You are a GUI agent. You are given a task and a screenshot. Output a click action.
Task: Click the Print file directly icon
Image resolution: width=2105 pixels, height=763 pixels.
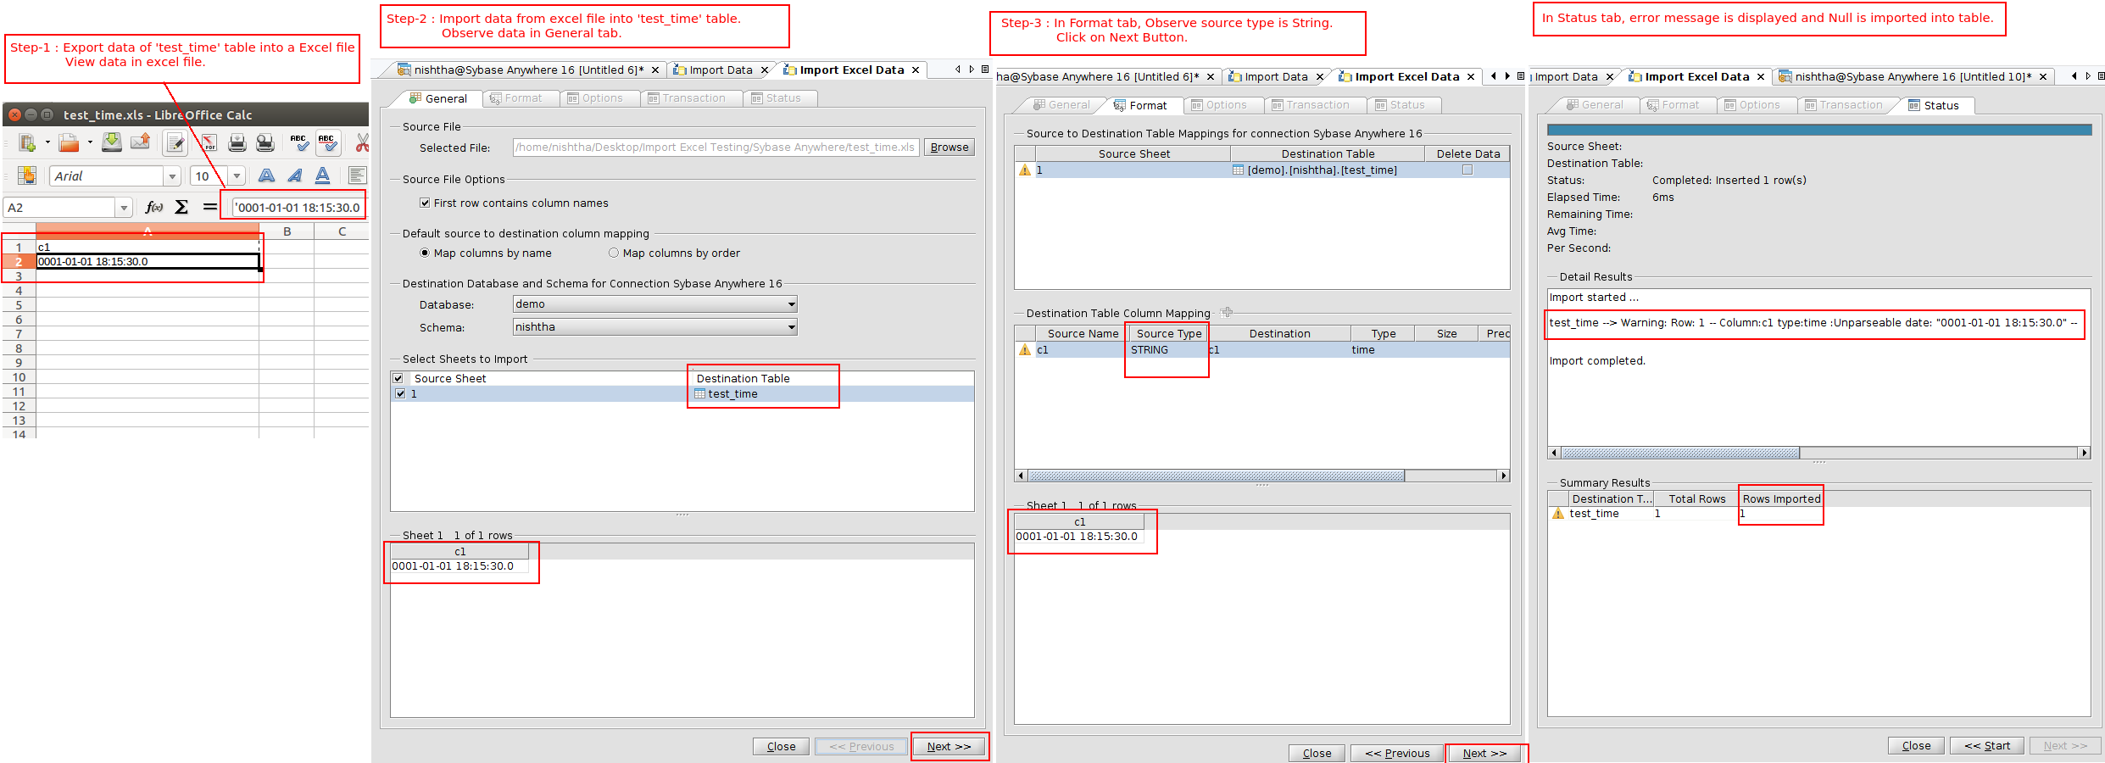[x=237, y=142]
